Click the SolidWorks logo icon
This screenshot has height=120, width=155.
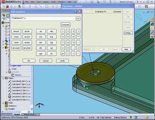click(3, 2)
